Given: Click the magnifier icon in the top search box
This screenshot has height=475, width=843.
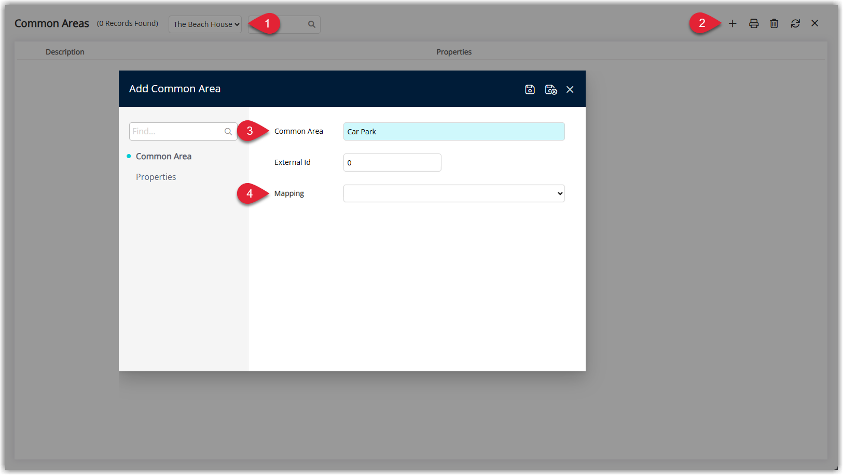Looking at the screenshot, I should (x=312, y=24).
